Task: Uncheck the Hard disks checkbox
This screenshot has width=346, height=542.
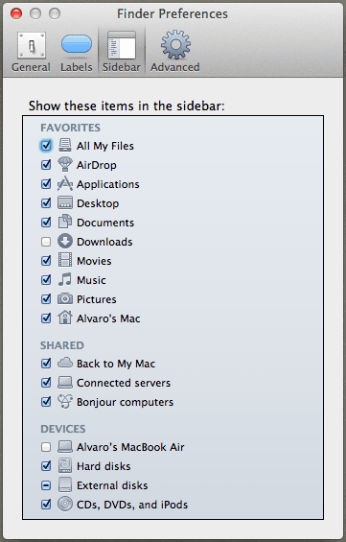Action: pyautogui.click(x=46, y=466)
